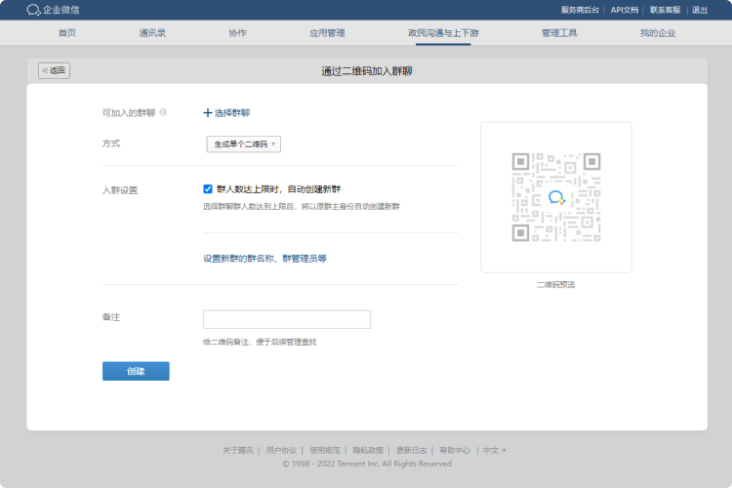Click the 联系客服 link
Screen dimensions: 732x488
point(665,10)
